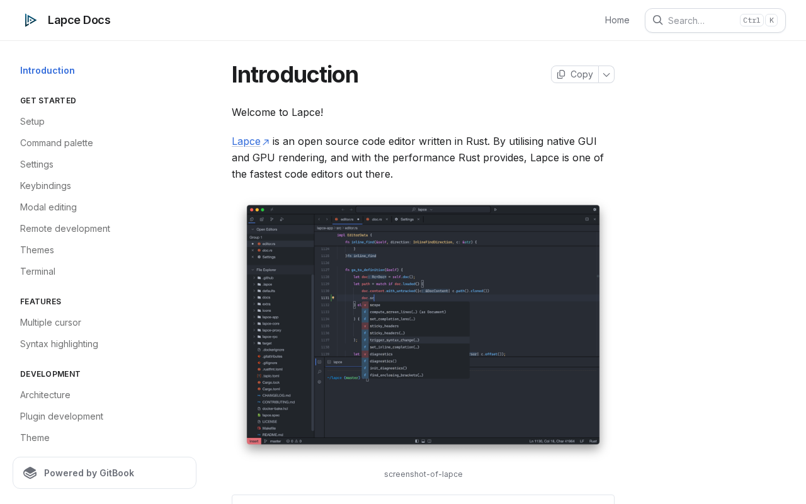Image resolution: width=806 pixels, height=504 pixels.
Task: Open the Modal editing page
Action: tap(48, 207)
